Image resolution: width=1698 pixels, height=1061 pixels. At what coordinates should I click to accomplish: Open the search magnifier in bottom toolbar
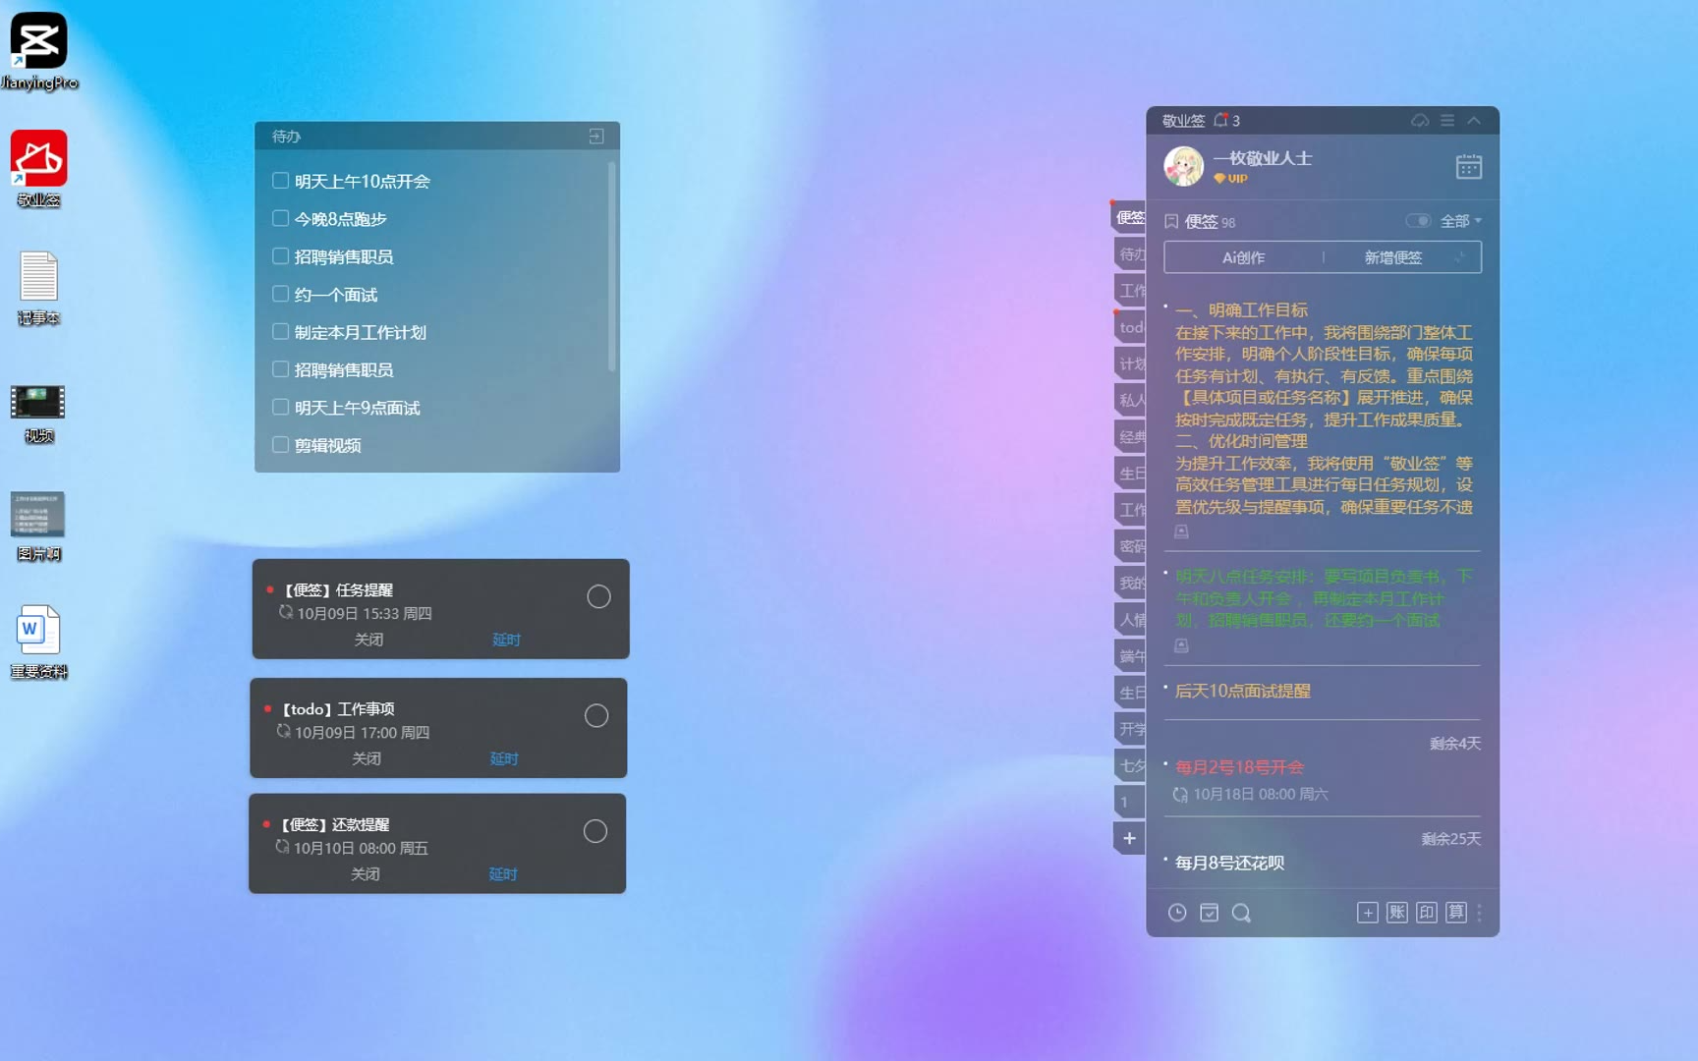tap(1241, 913)
